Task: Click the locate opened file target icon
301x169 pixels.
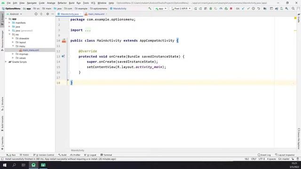Action: (36, 14)
